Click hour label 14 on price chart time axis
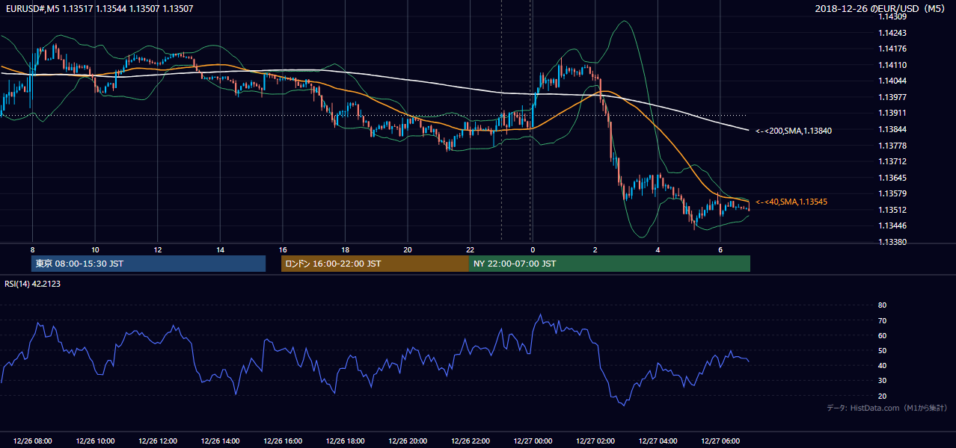Viewport: 956px width, 448px height. point(220,249)
